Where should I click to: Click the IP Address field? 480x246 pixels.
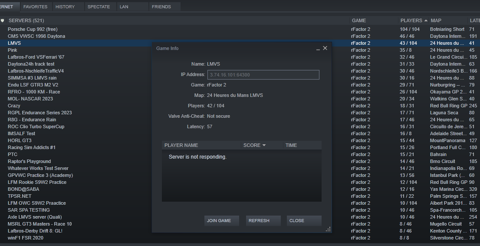(263, 75)
